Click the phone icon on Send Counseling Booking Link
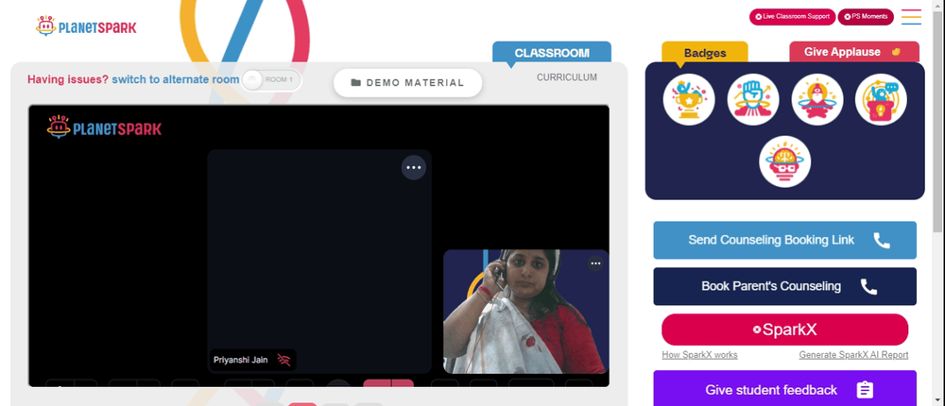Image resolution: width=945 pixels, height=406 pixels. click(x=882, y=241)
